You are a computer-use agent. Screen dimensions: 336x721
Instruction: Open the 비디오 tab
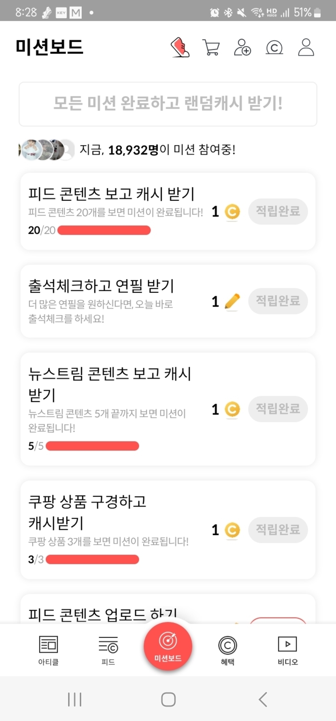pyautogui.click(x=287, y=651)
